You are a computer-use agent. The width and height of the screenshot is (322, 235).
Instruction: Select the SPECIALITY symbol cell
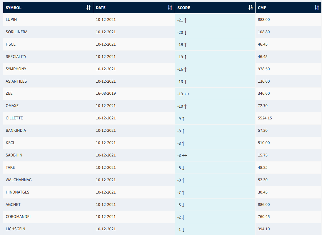tap(48, 56)
